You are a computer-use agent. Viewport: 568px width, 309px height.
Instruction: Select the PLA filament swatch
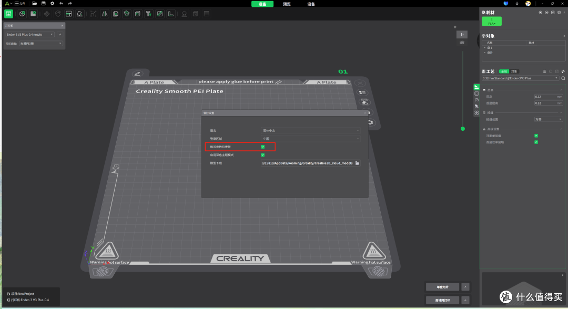[x=492, y=22]
